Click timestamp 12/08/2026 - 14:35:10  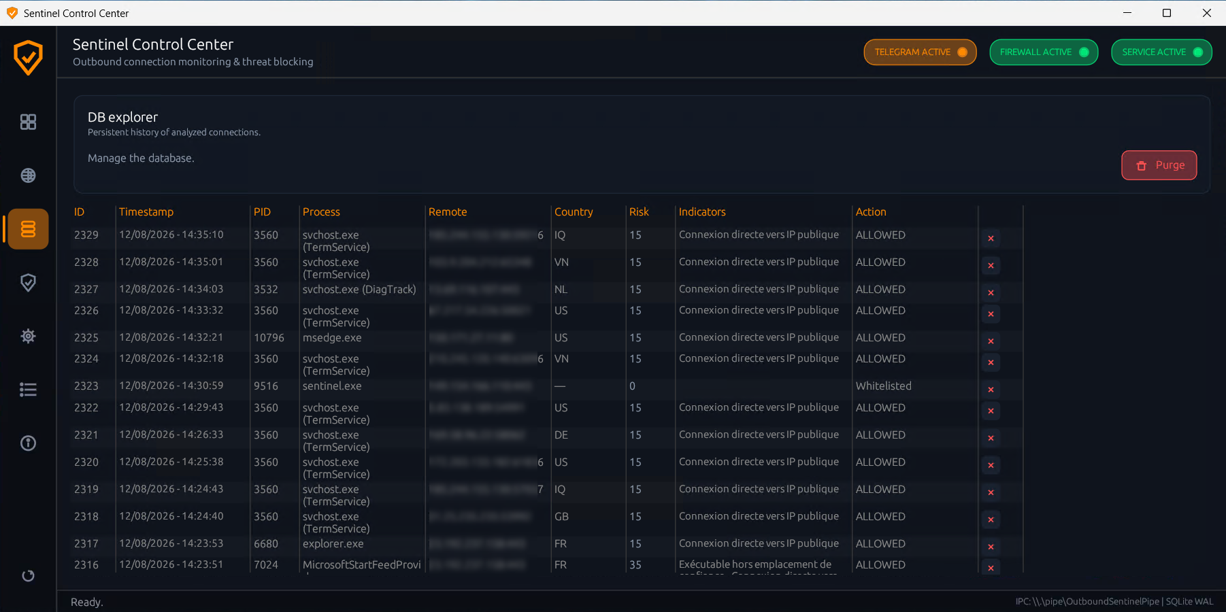171,235
